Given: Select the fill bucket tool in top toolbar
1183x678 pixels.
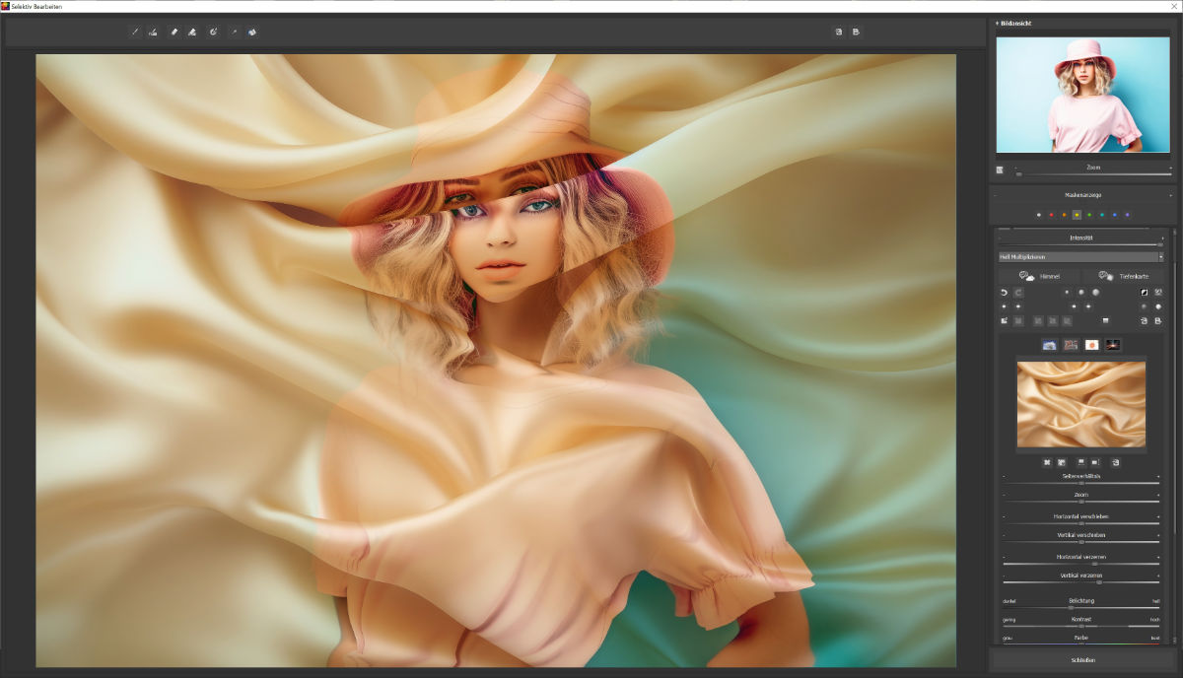Looking at the screenshot, I should click(252, 32).
